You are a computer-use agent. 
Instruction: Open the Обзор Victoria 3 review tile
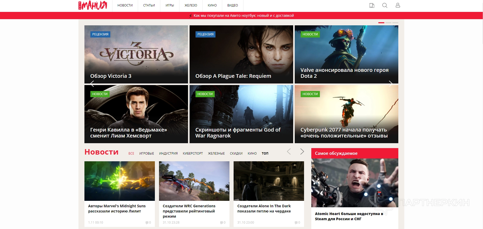tap(136, 54)
